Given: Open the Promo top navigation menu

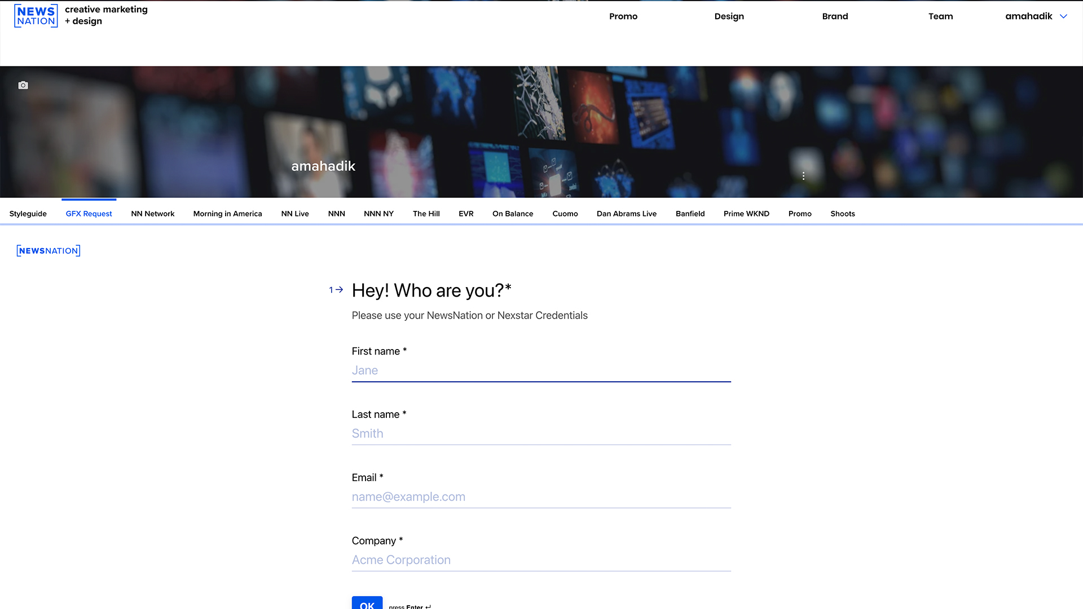Looking at the screenshot, I should pyautogui.click(x=623, y=16).
